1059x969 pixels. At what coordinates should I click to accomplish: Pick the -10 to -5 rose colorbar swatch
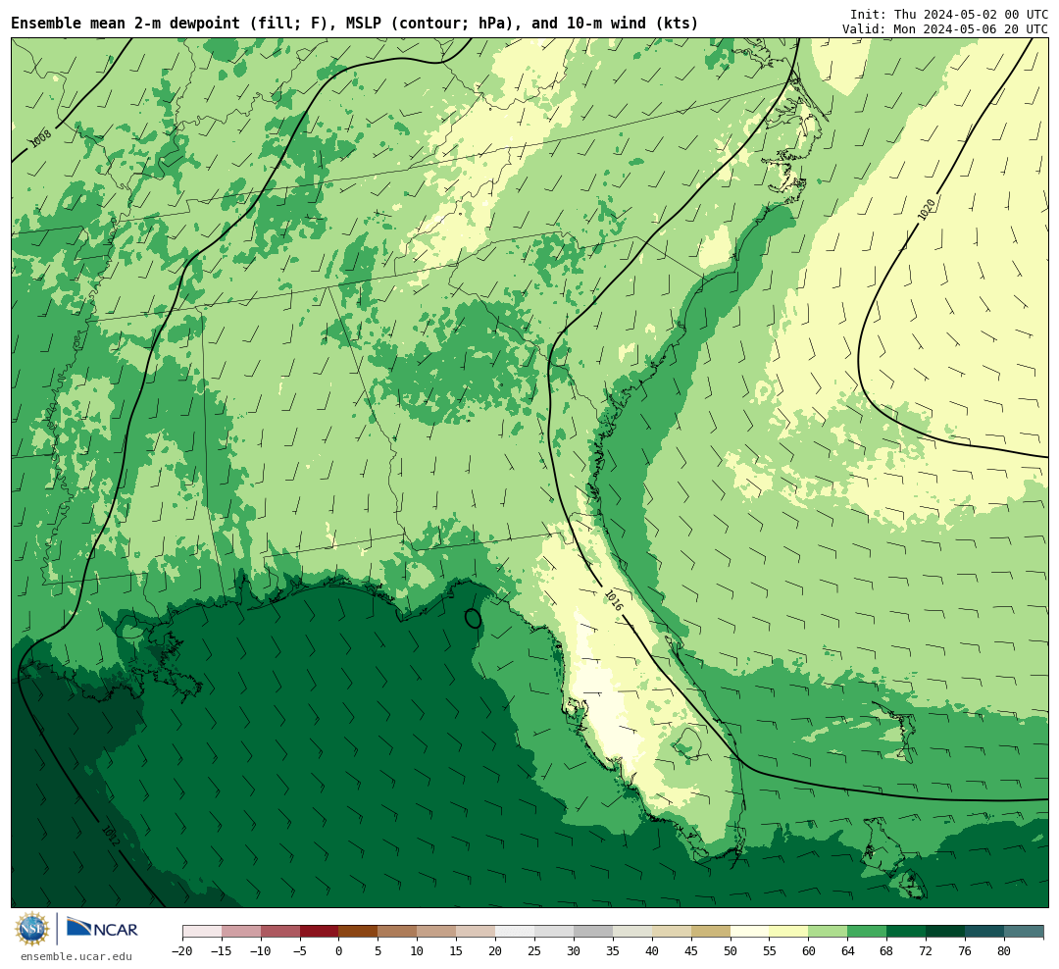tap(280, 932)
